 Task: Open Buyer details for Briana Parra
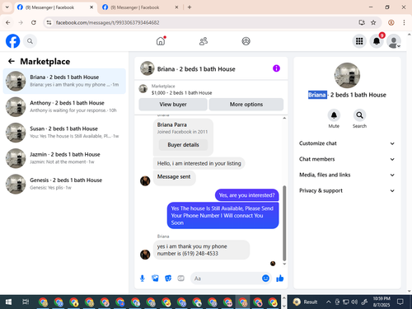[183, 145]
